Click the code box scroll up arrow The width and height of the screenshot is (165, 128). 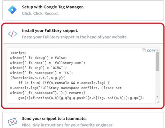[157, 50]
